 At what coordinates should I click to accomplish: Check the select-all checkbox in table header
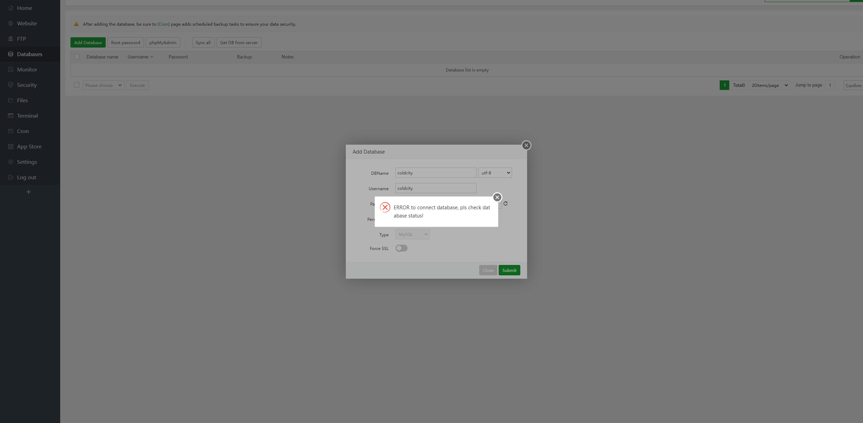(x=77, y=57)
